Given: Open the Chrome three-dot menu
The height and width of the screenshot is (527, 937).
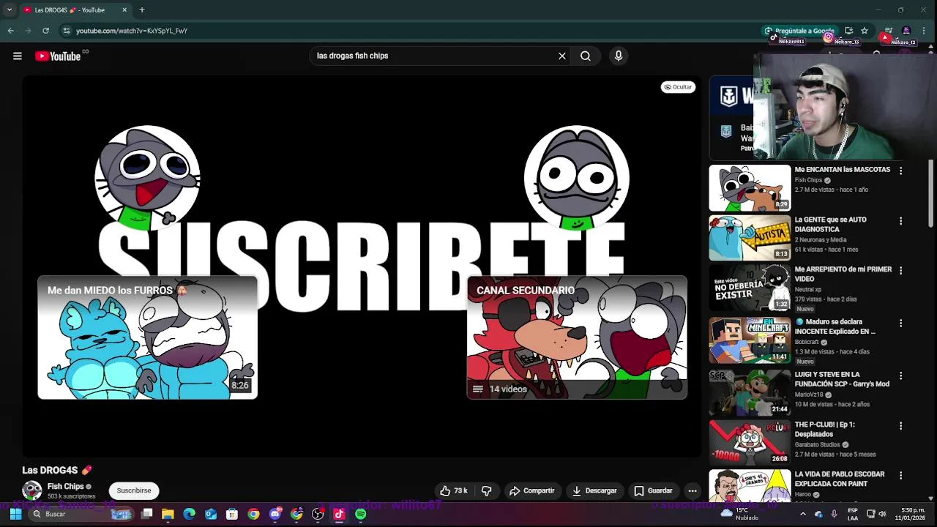Looking at the screenshot, I should (x=925, y=31).
